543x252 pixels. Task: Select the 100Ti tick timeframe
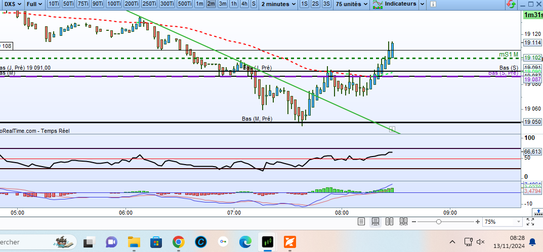point(114,4)
